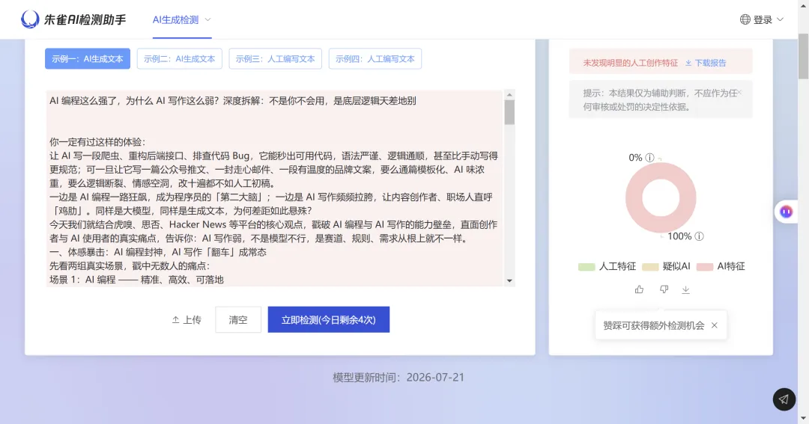Click the page vertical scrollbar thumb
This screenshot has height=424, width=809.
803,55
